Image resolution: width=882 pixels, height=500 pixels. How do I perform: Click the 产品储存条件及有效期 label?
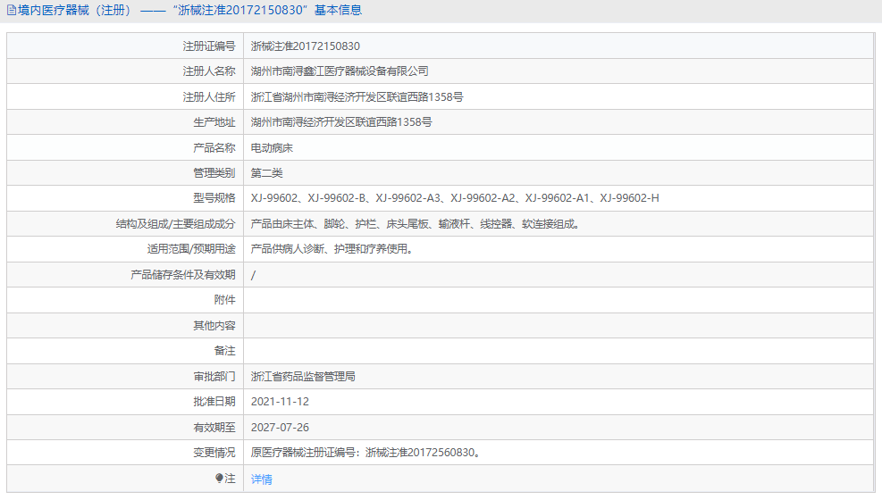point(183,275)
